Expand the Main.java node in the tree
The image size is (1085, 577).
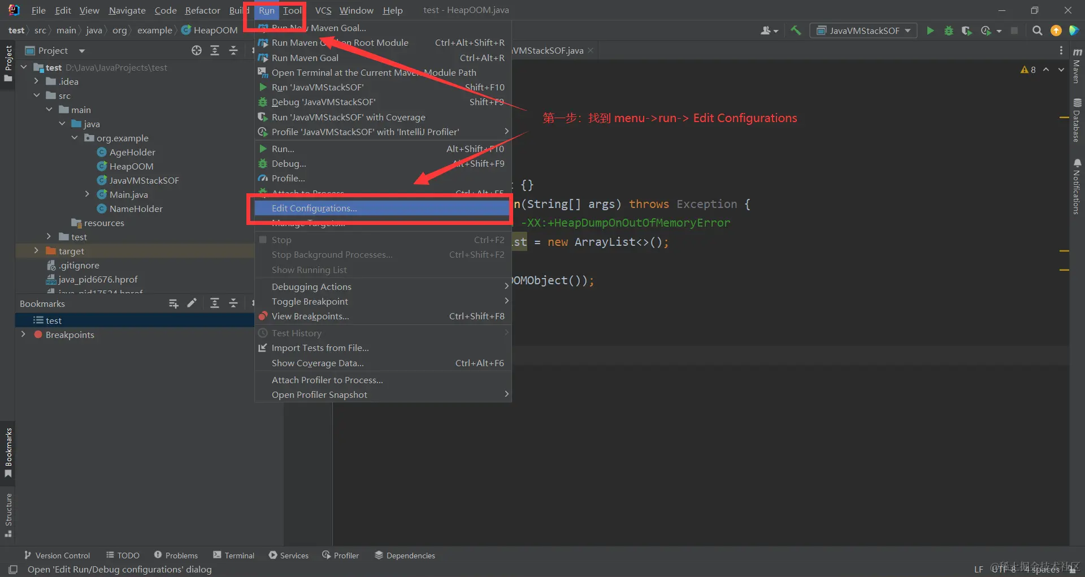pos(87,194)
